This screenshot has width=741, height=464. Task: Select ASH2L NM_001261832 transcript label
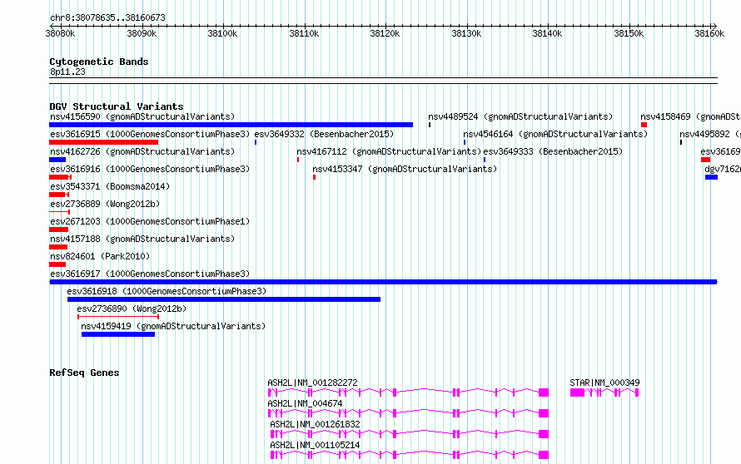[x=315, y=424]
